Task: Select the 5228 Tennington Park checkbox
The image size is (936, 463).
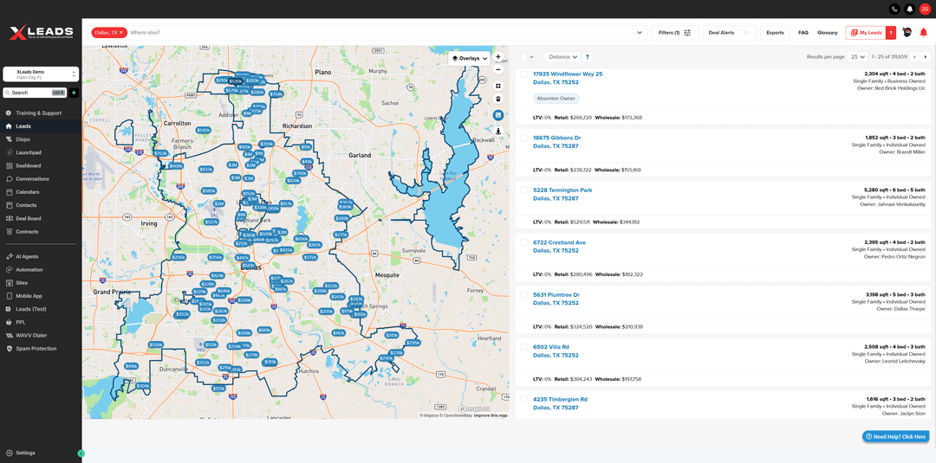Action: [523, 190]
